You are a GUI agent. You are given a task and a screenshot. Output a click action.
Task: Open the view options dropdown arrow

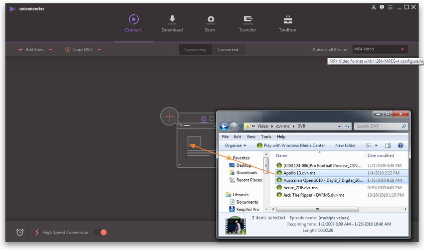pyautogui.click(x=376, y=145)
